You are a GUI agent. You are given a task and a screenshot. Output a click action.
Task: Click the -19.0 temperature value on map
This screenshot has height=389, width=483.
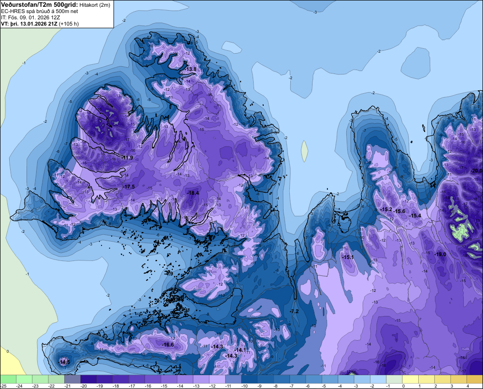[x=440, y=254]
